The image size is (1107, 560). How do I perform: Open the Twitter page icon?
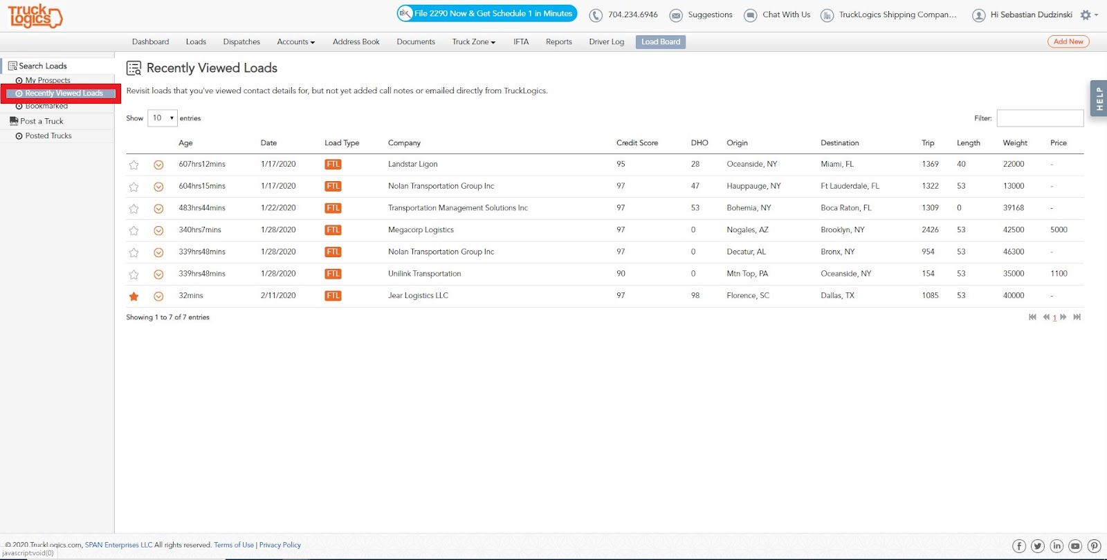[1038, 546]
